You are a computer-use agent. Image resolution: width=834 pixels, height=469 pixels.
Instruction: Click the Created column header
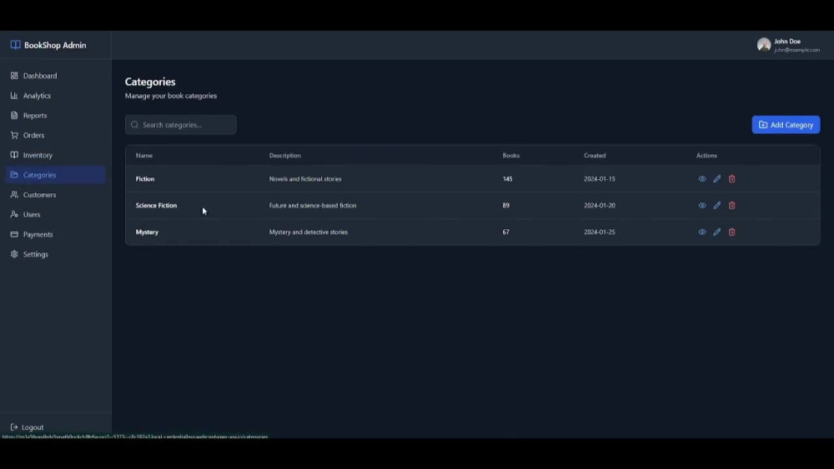click(x=595, y=156)
